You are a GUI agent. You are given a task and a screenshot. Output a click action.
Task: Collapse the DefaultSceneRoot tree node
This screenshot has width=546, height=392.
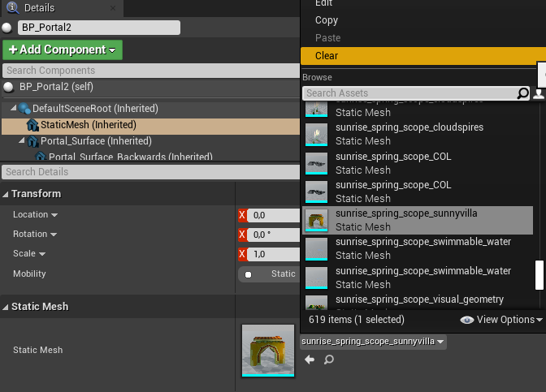(14, 108)
